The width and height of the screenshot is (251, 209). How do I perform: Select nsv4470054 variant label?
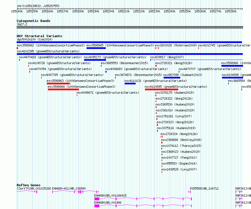[60, 69]
